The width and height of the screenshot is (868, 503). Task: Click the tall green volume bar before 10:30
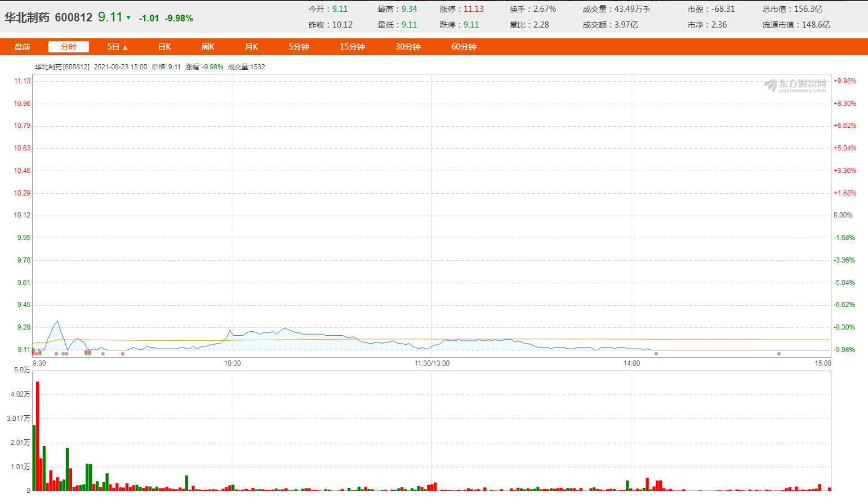[x=186, y=483]
